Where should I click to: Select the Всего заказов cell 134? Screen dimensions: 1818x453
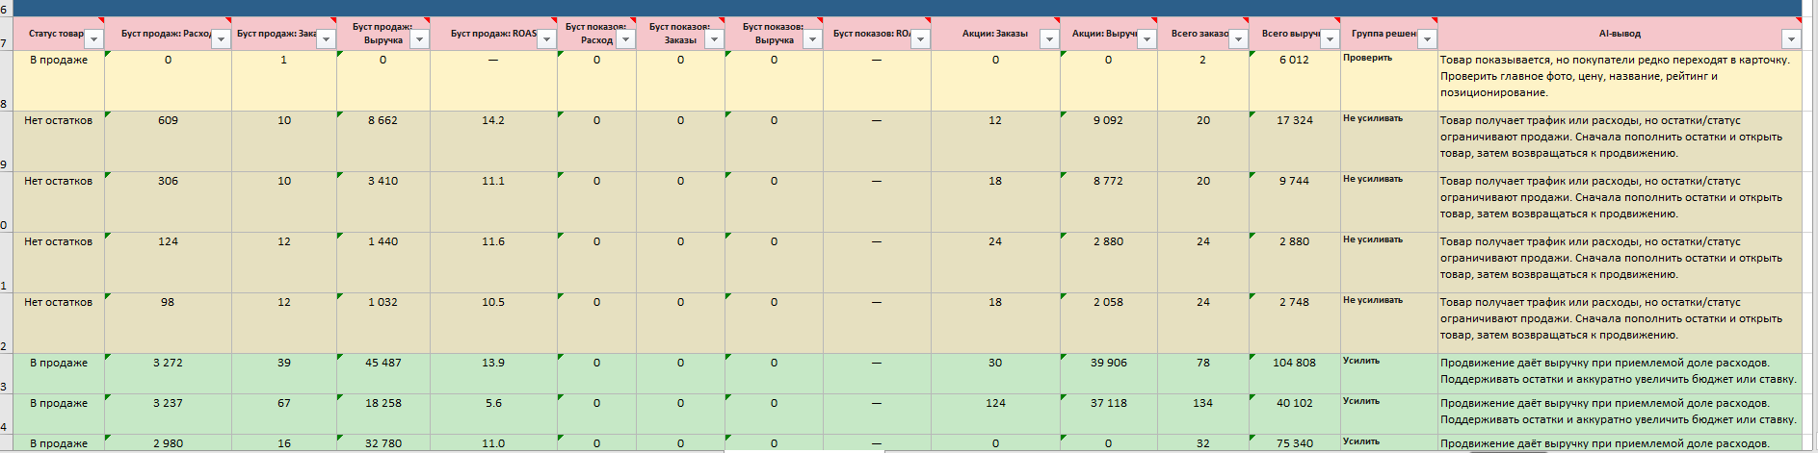click(x=1202, y=415)
